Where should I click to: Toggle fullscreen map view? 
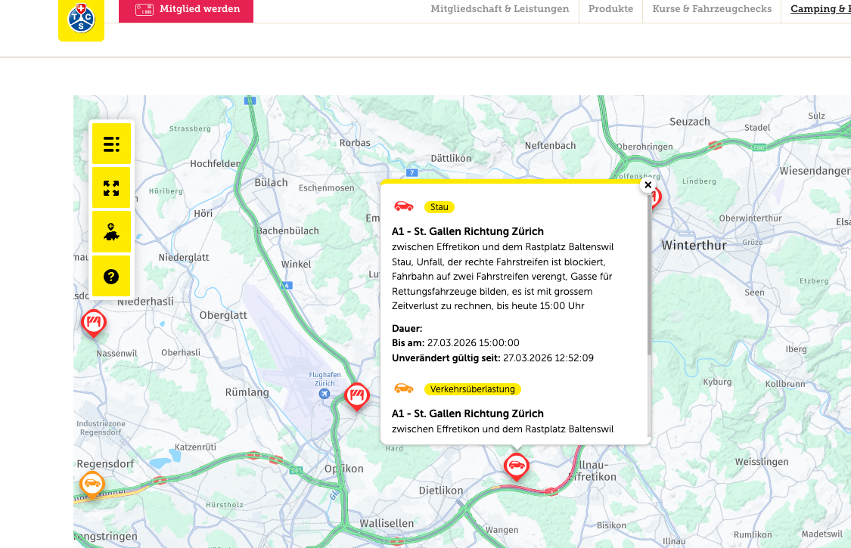(x=111, y=187)
